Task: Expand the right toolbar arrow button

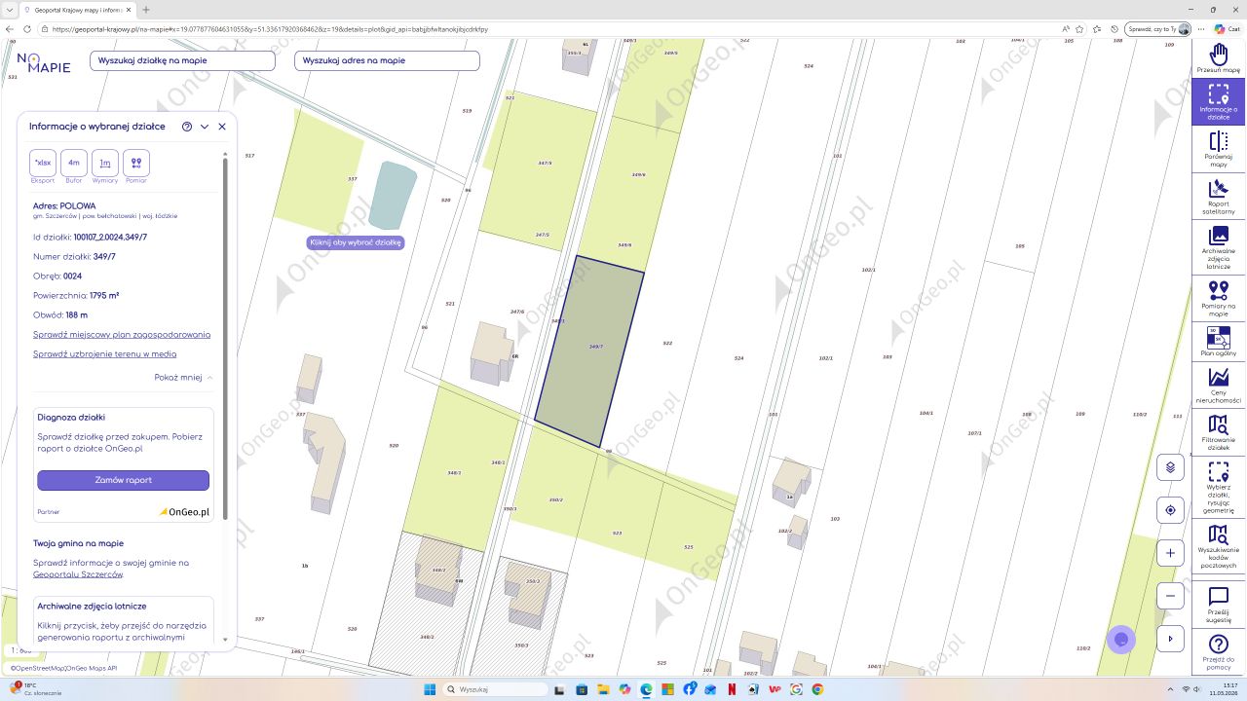Action: (x=1170, y=639)
